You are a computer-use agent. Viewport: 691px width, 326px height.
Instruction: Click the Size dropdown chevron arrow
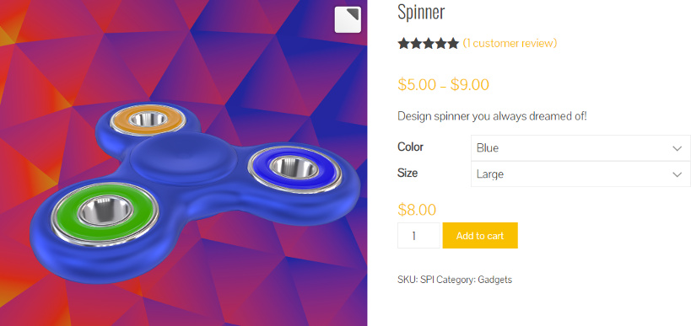678,174
